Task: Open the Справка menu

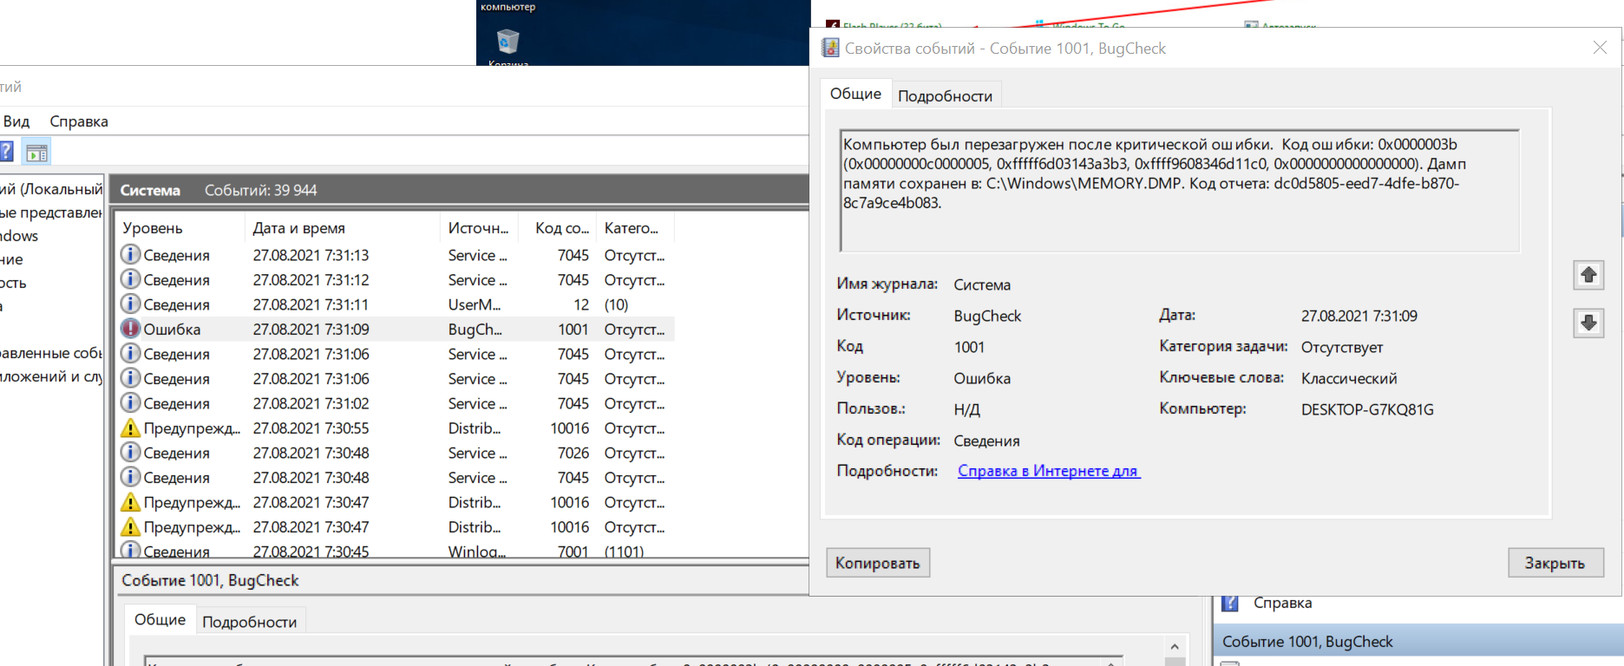Action: coord(79,121)
